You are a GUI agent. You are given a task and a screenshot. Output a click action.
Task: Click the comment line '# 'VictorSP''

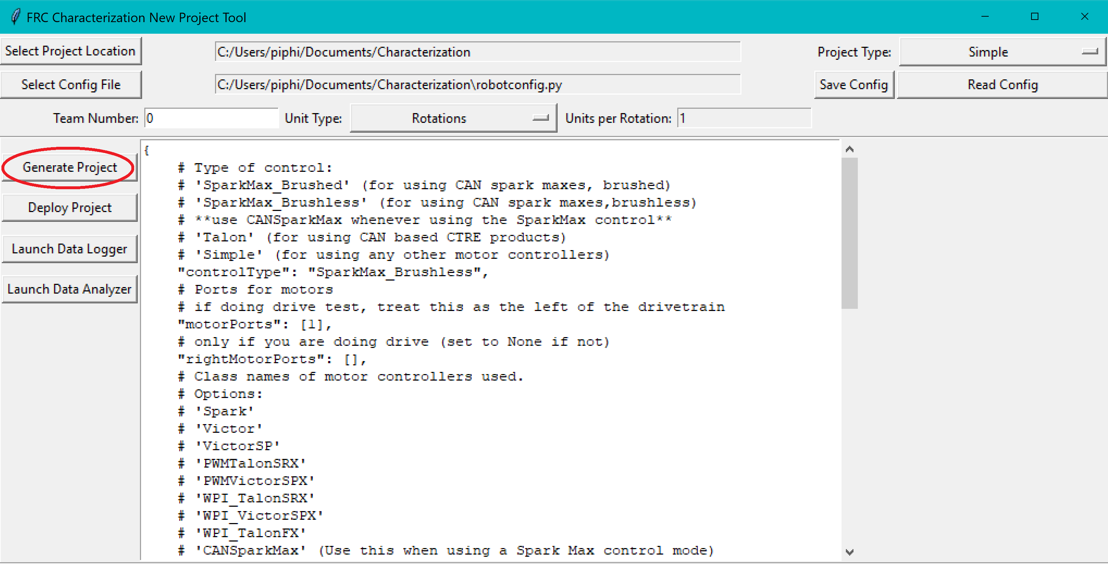[229, 446]
